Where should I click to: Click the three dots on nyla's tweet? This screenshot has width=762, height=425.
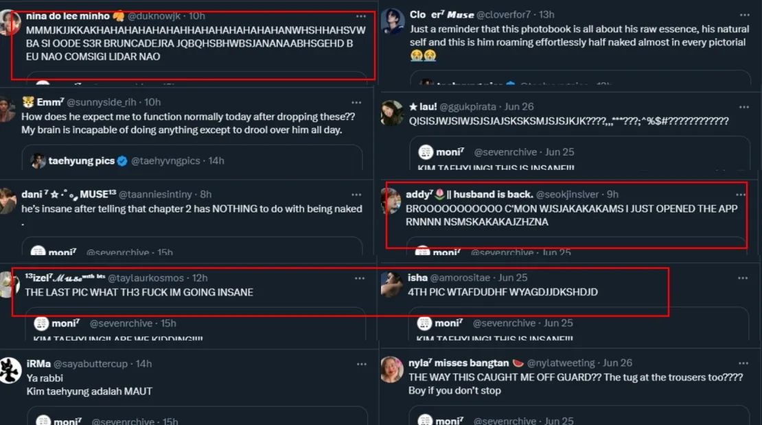pos(743,363)
